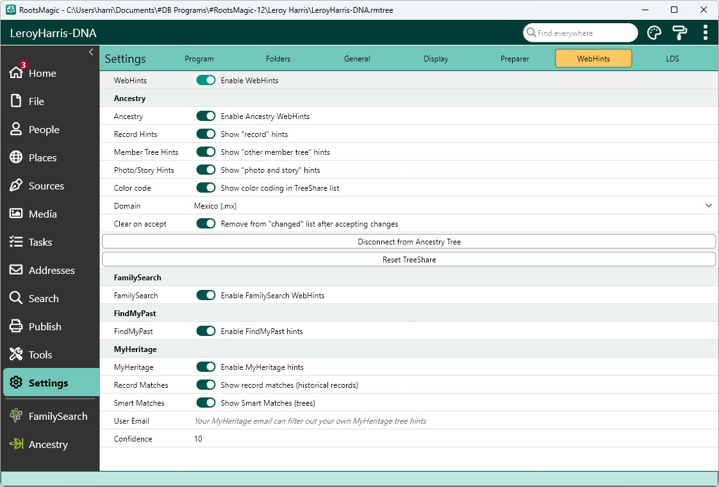Click the Smart Matches row label
The image size is (719, 487).
click(x=139, y=403)
